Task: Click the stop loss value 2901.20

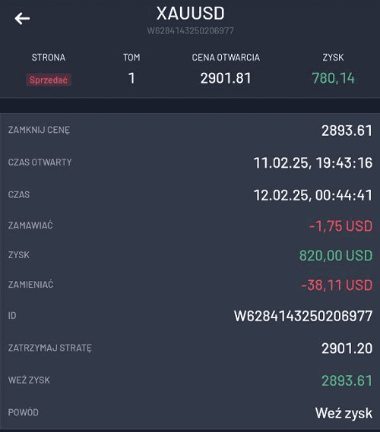Action: (347, 348)
